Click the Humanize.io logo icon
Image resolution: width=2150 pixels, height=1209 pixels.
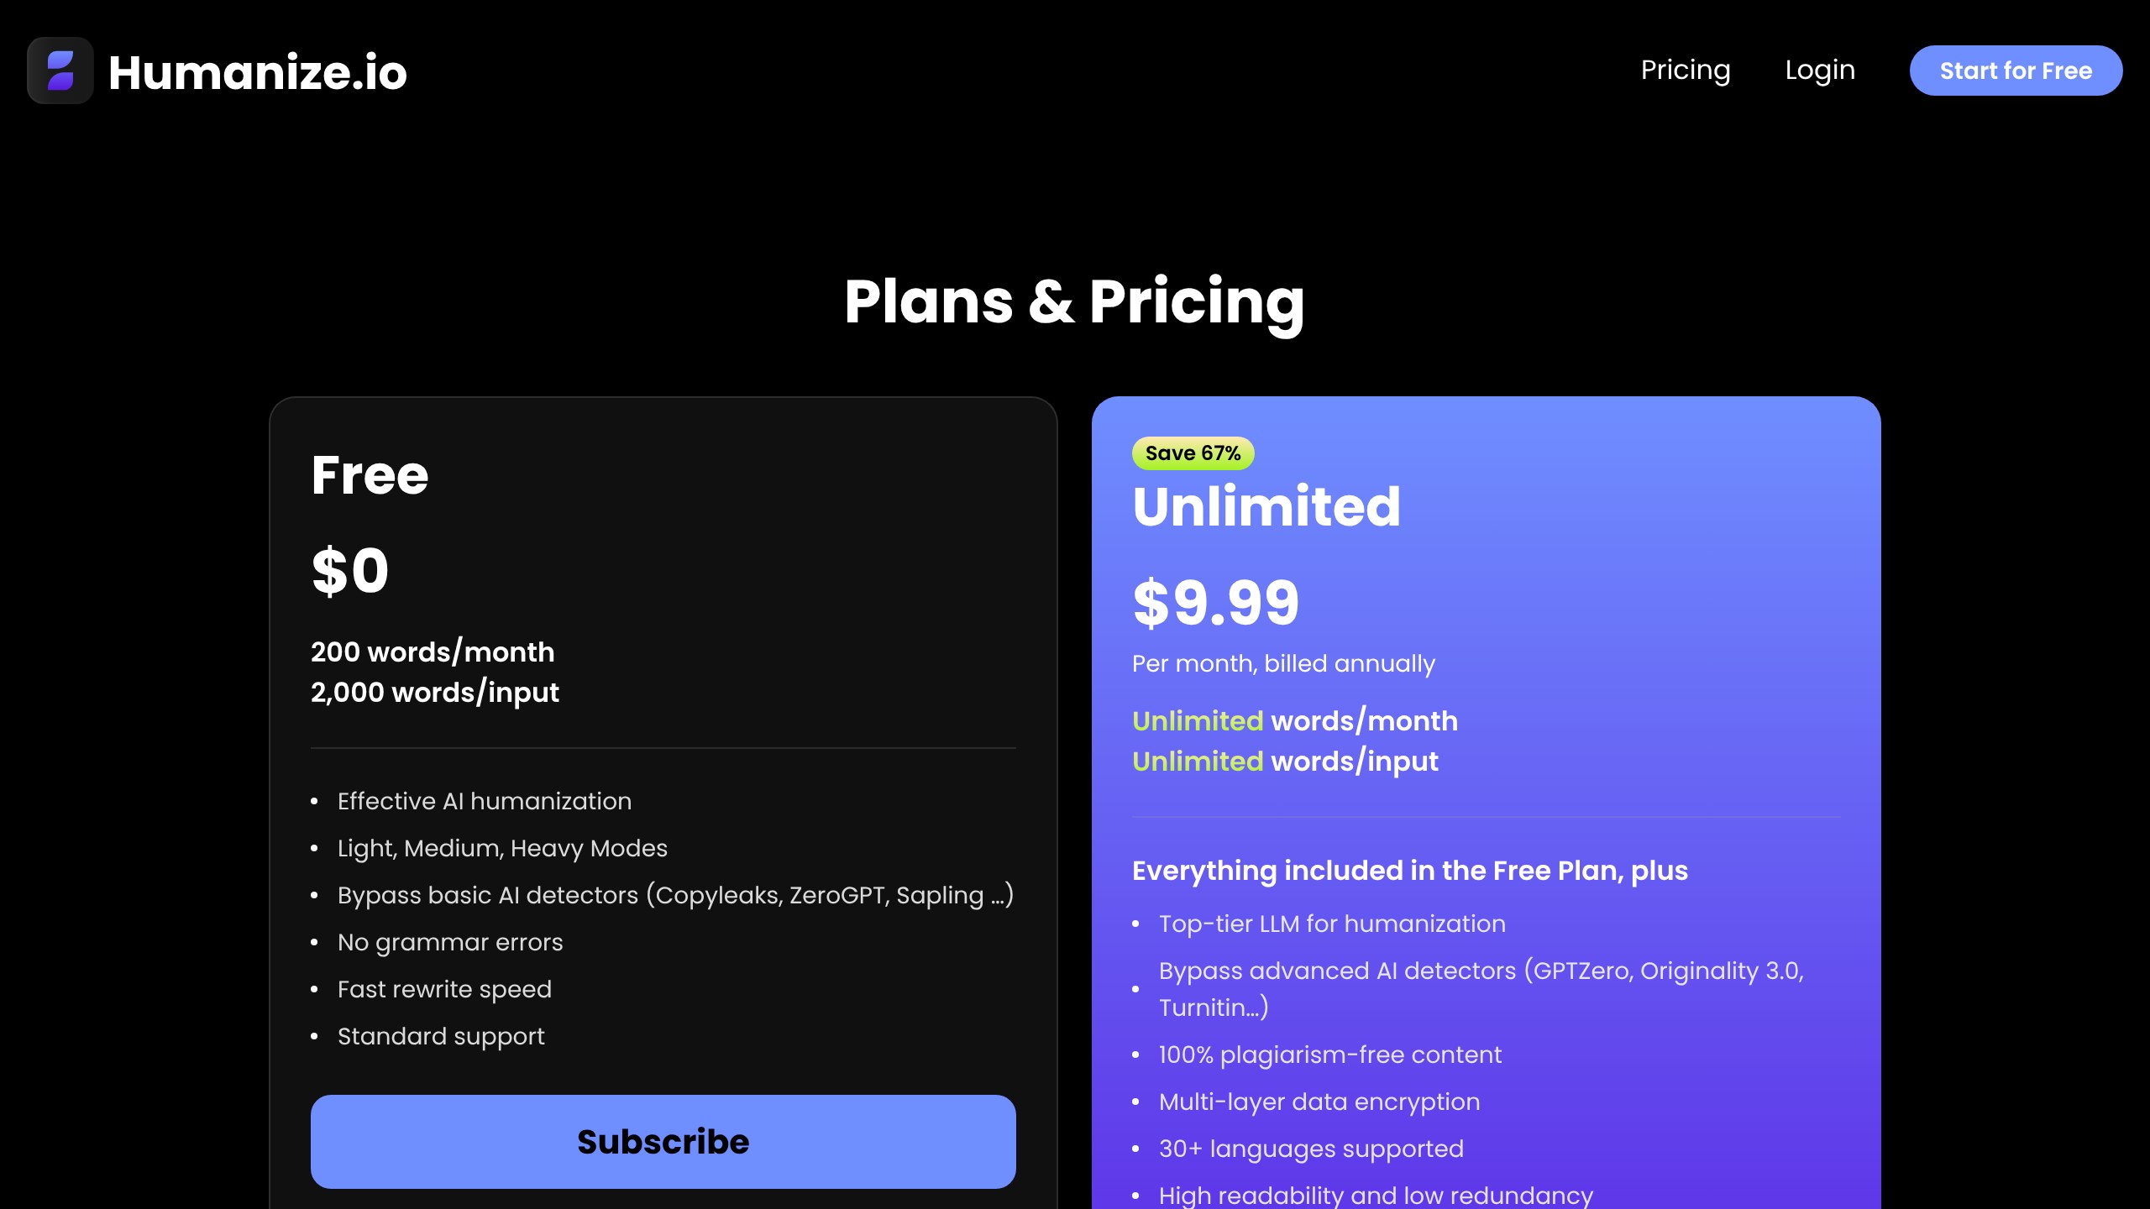[60, 71]
